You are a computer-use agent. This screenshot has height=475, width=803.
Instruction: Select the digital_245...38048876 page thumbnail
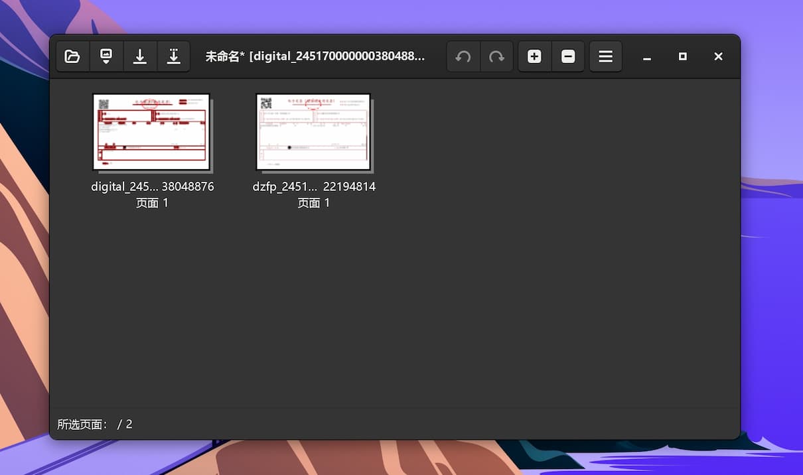[151, 132]
